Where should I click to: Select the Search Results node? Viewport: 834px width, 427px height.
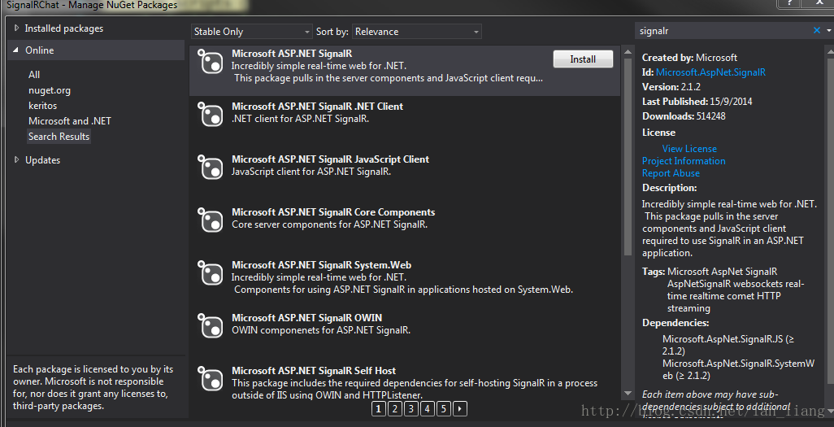point(59,137)
